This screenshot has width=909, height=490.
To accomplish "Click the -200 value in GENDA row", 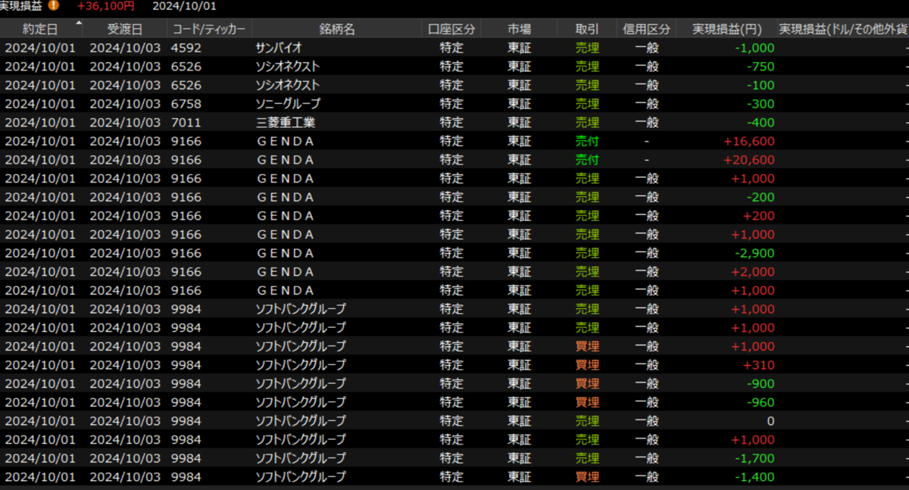I will click(x=760, y=197).
